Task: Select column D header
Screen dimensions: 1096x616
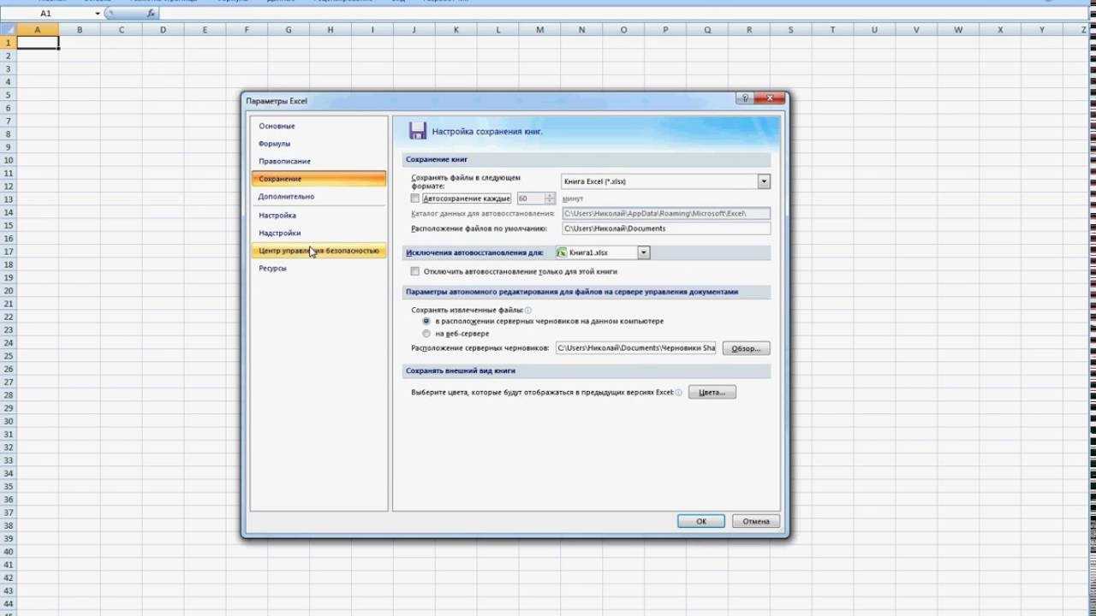Action: [x=163, y=30]
